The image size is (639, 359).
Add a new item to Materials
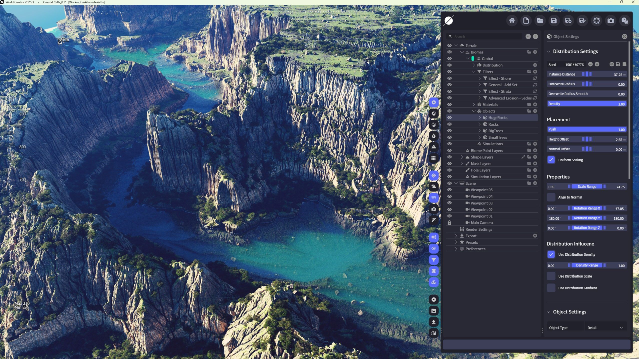click(535, 104)
